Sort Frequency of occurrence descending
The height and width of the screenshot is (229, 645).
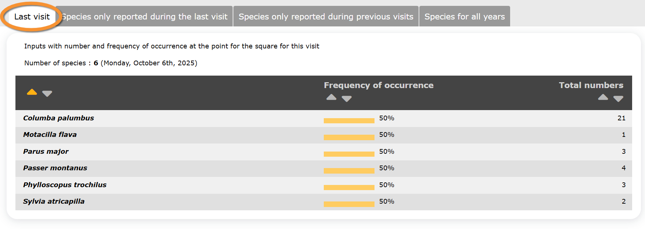click(x=347, y=99)
